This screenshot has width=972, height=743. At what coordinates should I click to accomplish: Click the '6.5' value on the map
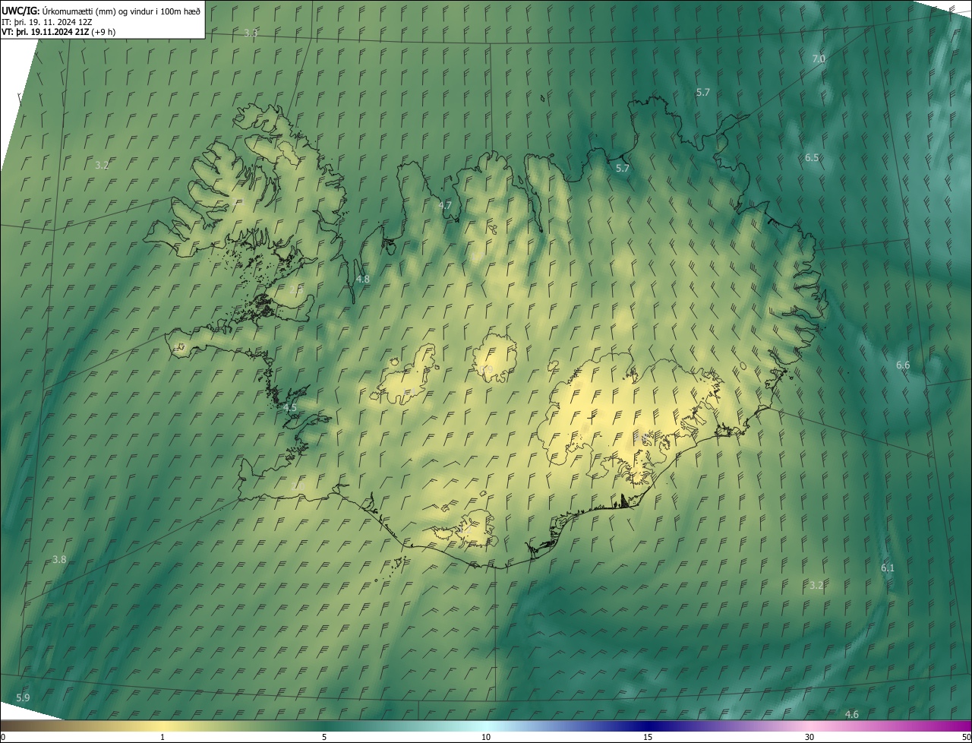[812, 157]
